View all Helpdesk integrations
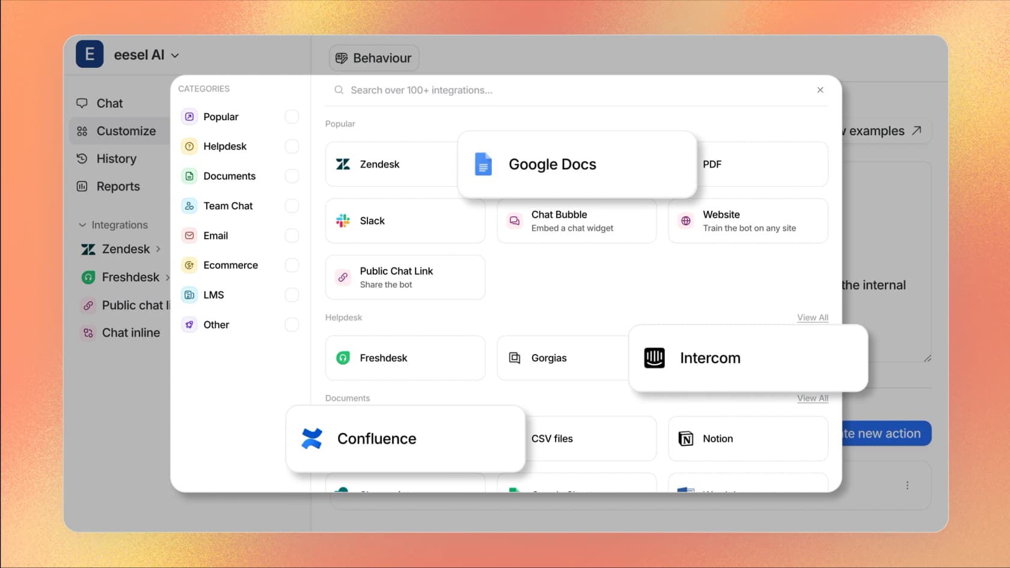 point(812,317)
